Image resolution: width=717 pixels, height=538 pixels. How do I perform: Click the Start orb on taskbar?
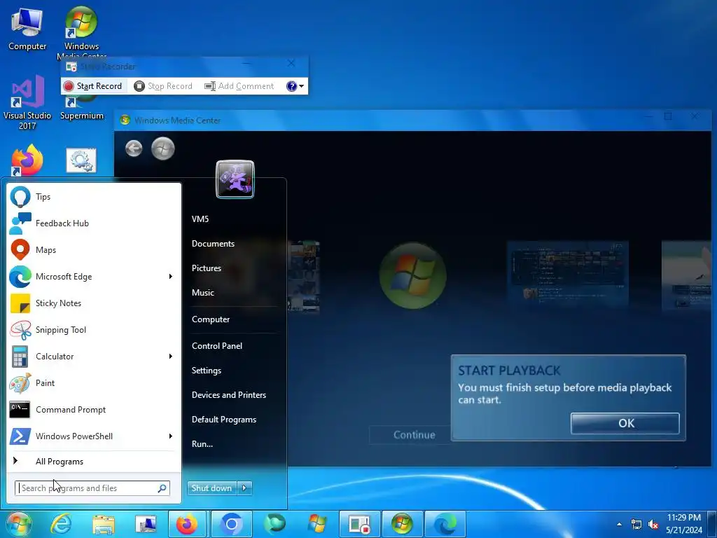[x=18, y=524]
